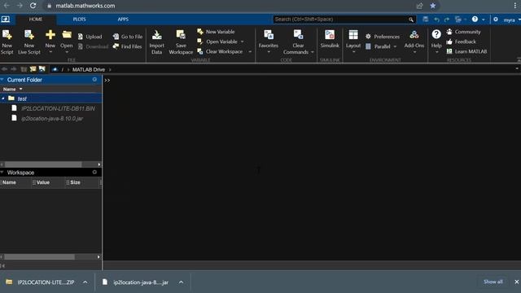Create a New Live Script
This screenshot has width=521, height=293.
[29, 42]
